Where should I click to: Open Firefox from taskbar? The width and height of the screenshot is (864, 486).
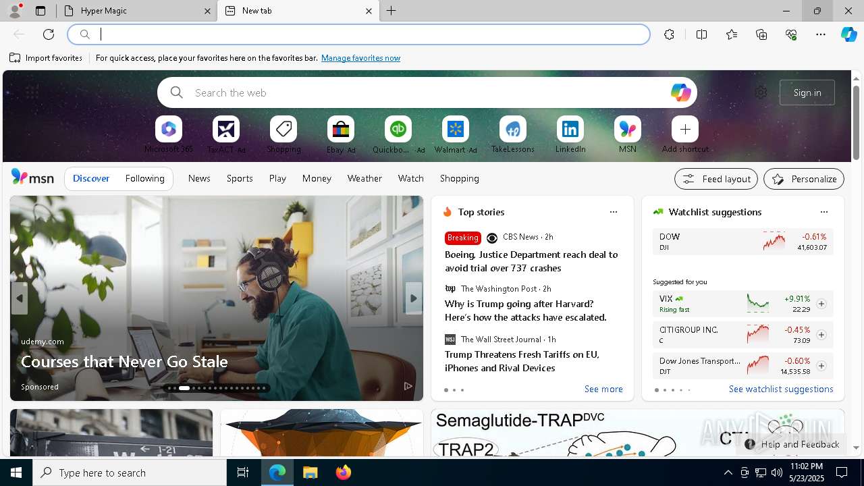(x=343, y=473)
